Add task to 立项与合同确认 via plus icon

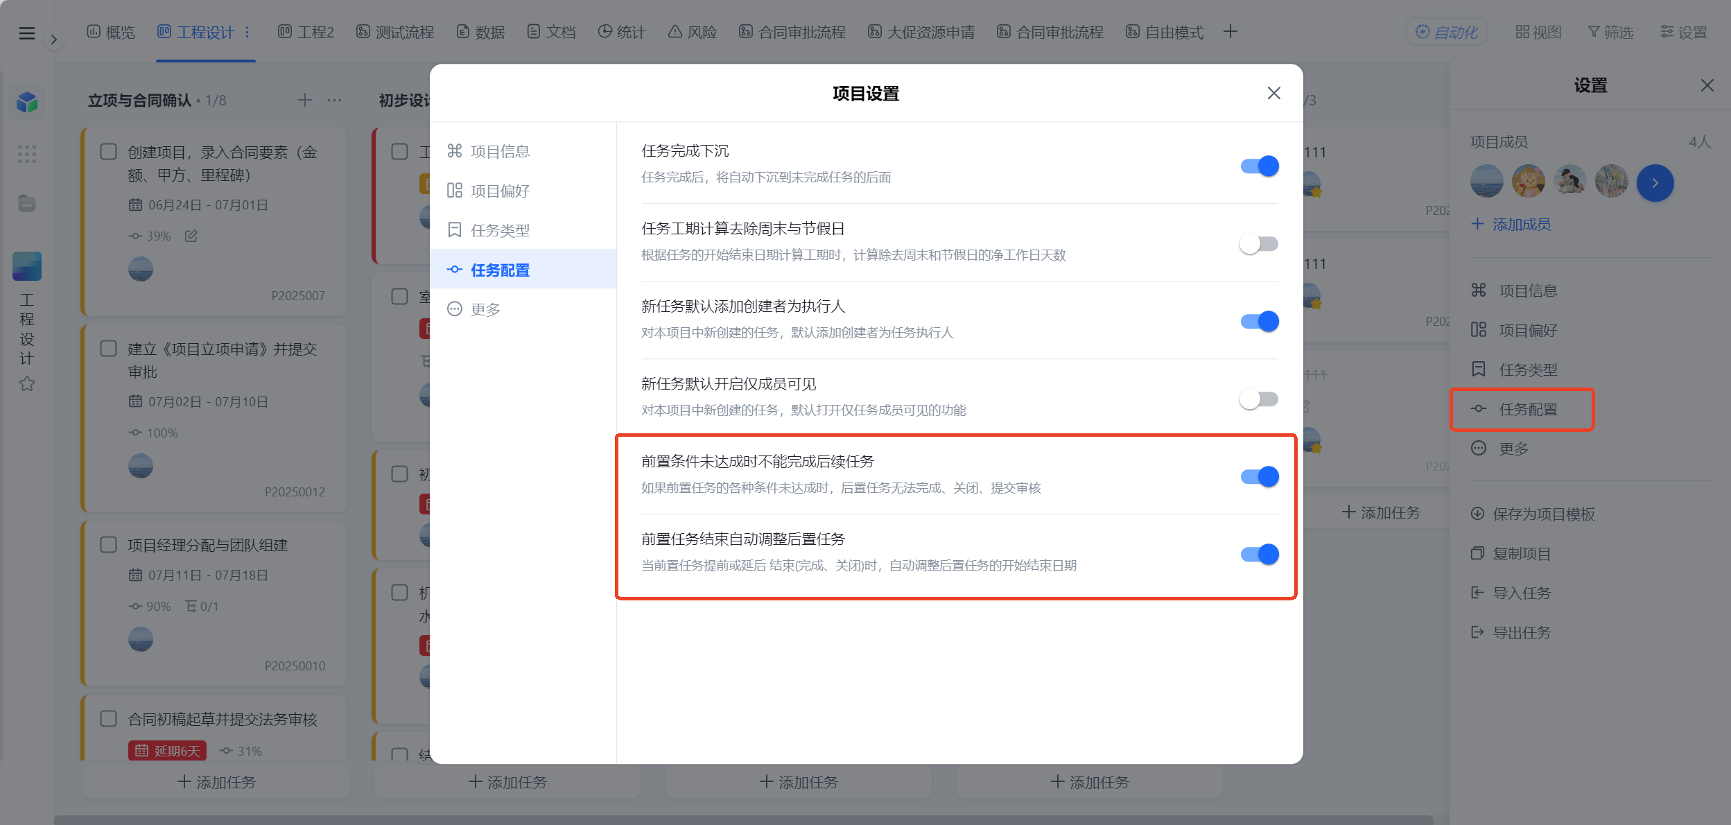pos(305,101)
